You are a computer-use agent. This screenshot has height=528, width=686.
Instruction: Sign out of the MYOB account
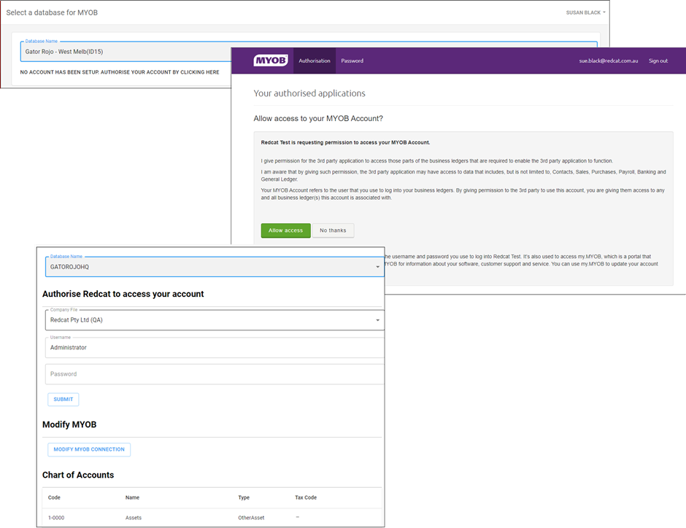[658, 61]
